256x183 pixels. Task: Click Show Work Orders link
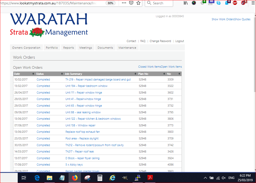[x=223, y=19]
